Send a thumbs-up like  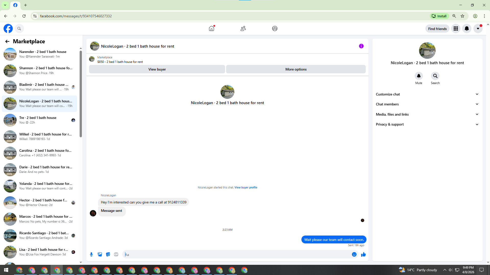pos(363,254)
